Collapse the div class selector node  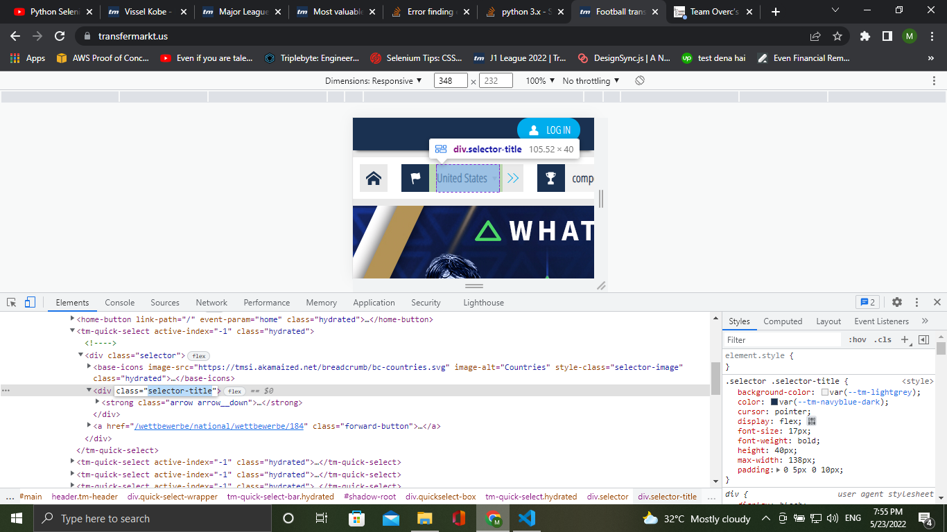pyautogui.click(x=80, y=355)
